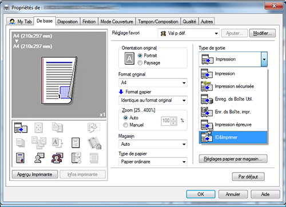Click the Modifier... button
The width and height of the screenshot is (286, 207).
click(x=262, y=33)
